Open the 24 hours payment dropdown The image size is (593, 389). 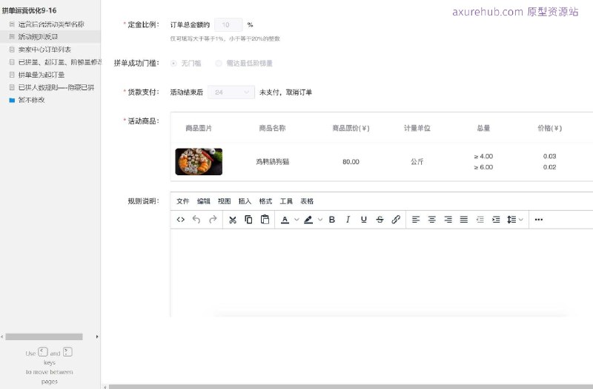pyautogui.click(x=231, y=92)
